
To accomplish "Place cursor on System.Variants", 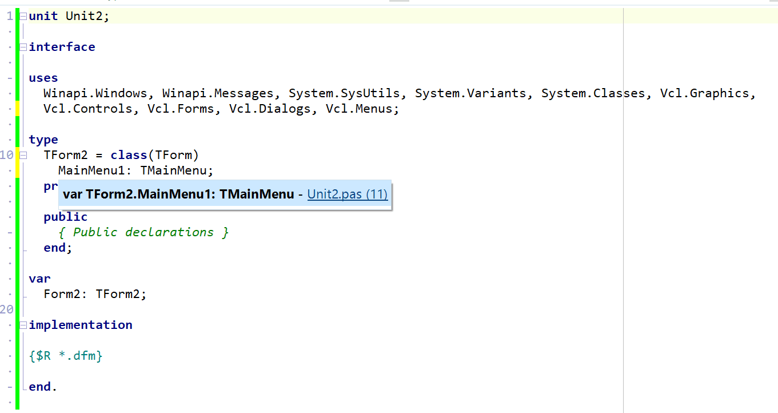I will [x=471, y=93].
